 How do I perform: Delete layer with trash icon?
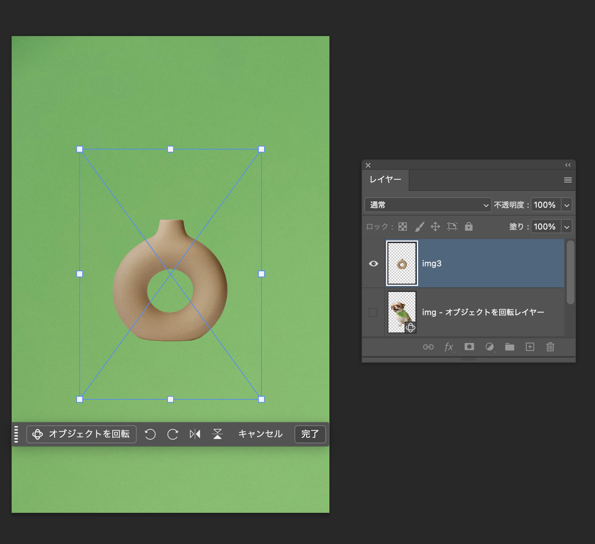pos(550,347)
